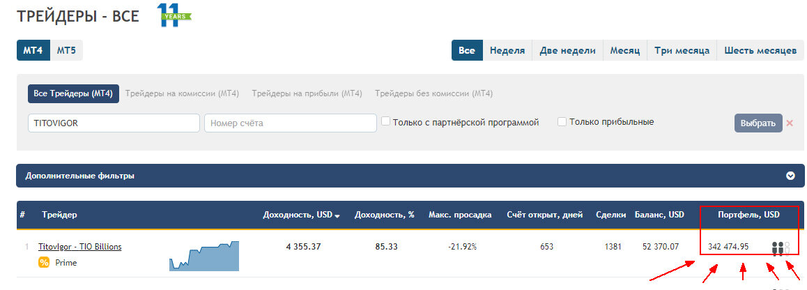The image size is (807, 290).
Task: Click the balance value 52 370.07
Action: pyautogui.click(x=661, y=247)
